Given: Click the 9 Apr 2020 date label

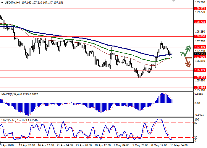Looking at the screenshot, I should pyautogui.click(x=7, y=145).
